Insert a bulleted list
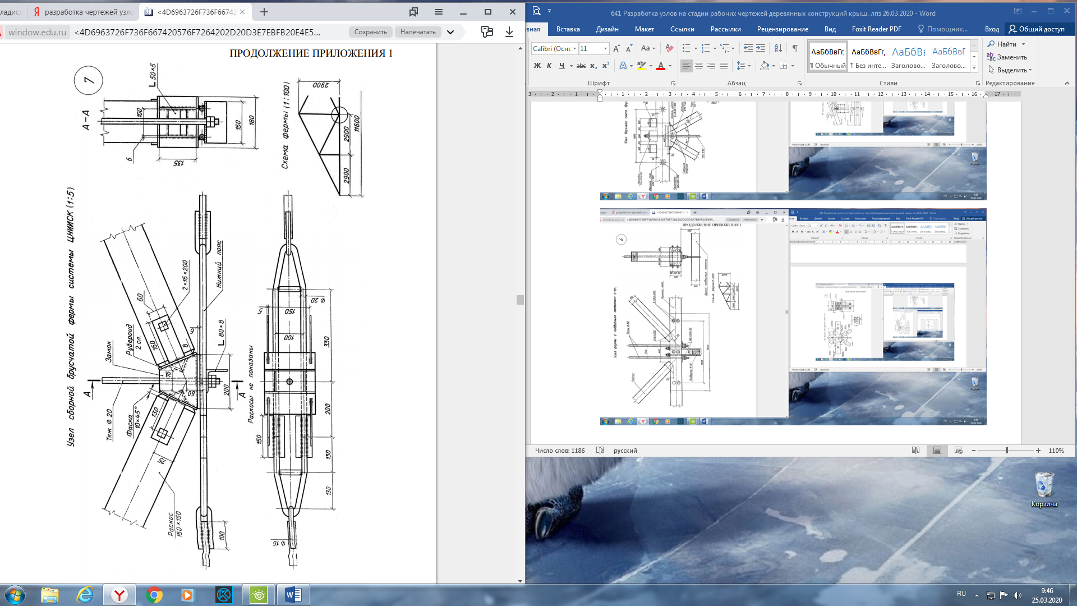 [686, 48]
